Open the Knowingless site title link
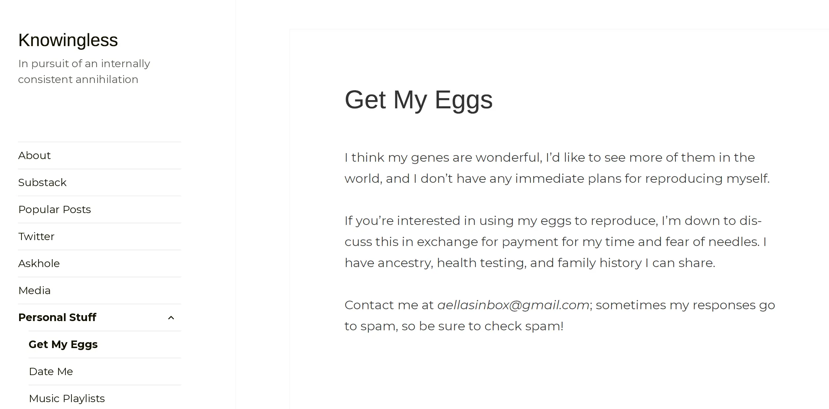Viewport: 829px width, 409px height. click(x=68, y=40)
